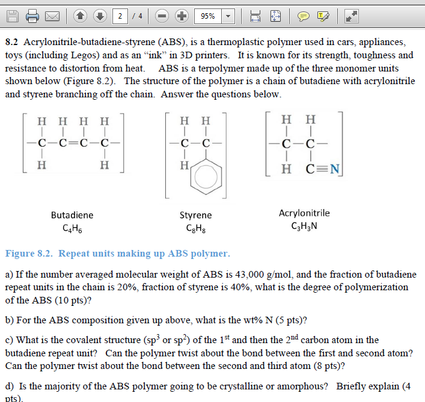
Task: Add a sticky note comment
Action: 302,16
